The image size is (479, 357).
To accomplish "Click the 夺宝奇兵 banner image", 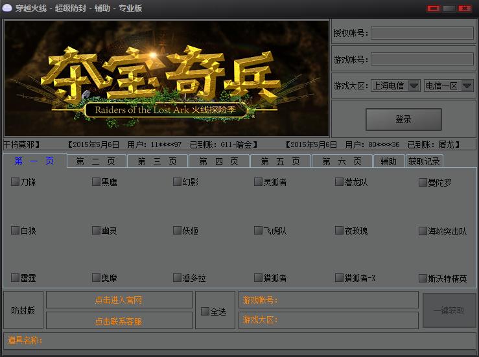I will coord(167,78).
